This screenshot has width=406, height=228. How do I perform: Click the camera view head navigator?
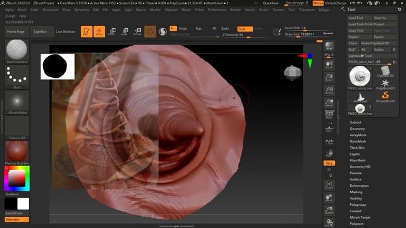click(x=293, y=73)
